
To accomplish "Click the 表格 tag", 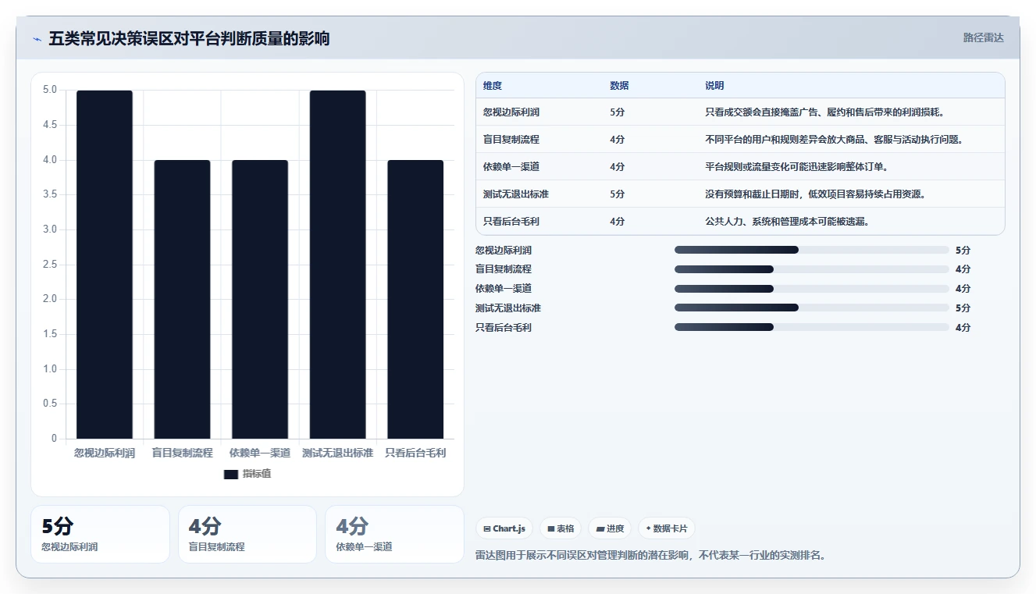I will point(561,528).
